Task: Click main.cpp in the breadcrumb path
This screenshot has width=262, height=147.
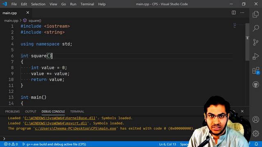Action: [11, 20]
